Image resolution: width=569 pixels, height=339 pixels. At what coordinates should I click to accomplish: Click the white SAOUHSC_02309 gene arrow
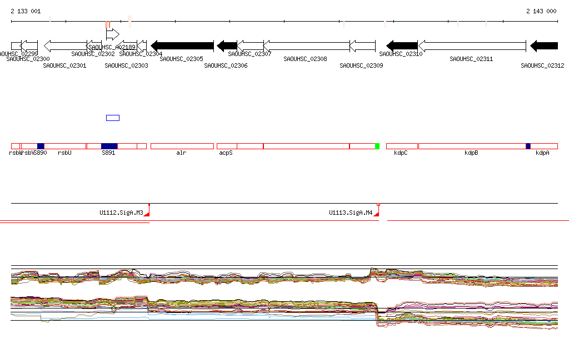point(362,45)
